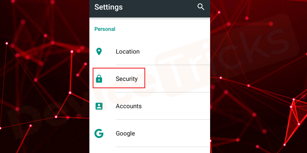The height and width of the screenshot is (153, 307).
Task: Select the Accounts text label
Action: pyautogui.click(x=129, y=106)
